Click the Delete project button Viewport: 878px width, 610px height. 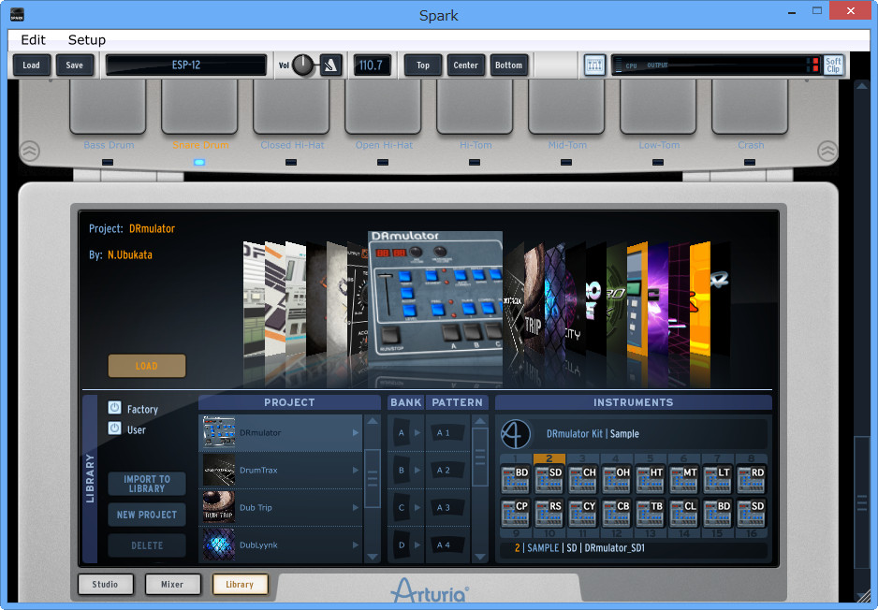coord(147,545)
